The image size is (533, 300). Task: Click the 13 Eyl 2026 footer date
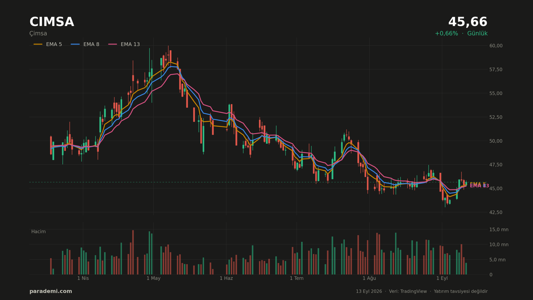[369, 291]
